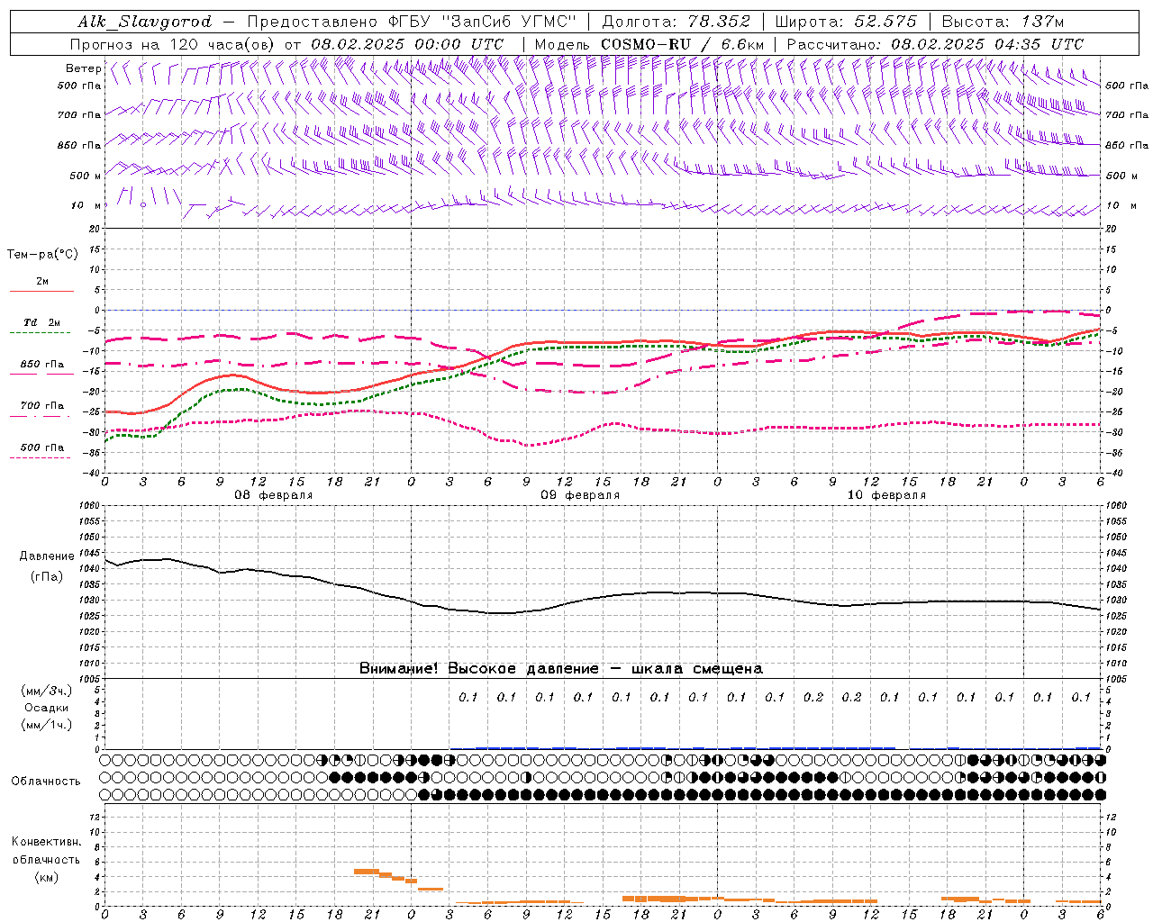Select the warning Внимание! Высокое давление — шкала смещена
Viewport: 1153px width, 922px height.
tap(561, 668)
